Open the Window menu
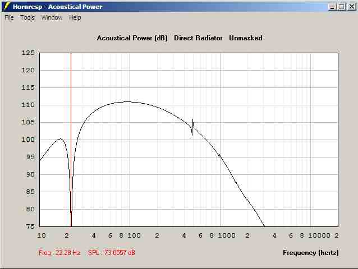 click(52, 17)
